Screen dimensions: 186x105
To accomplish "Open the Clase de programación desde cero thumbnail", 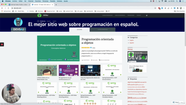I will point(90,70).
